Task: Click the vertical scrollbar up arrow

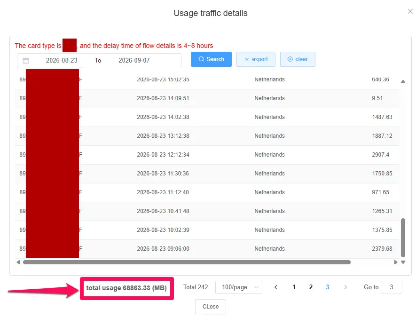Action: (403, 82)
